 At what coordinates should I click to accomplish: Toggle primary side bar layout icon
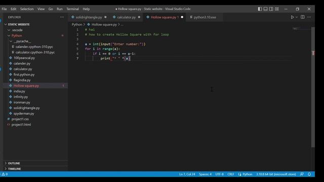coord(260,9)
